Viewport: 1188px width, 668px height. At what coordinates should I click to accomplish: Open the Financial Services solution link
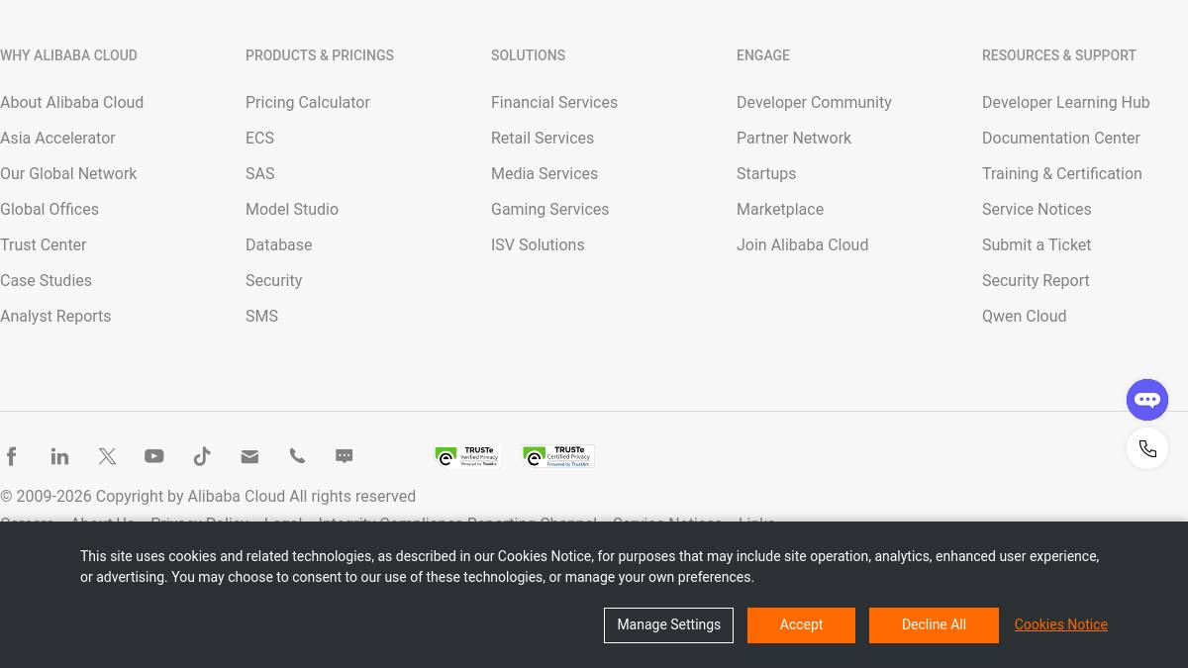[553, 103]
